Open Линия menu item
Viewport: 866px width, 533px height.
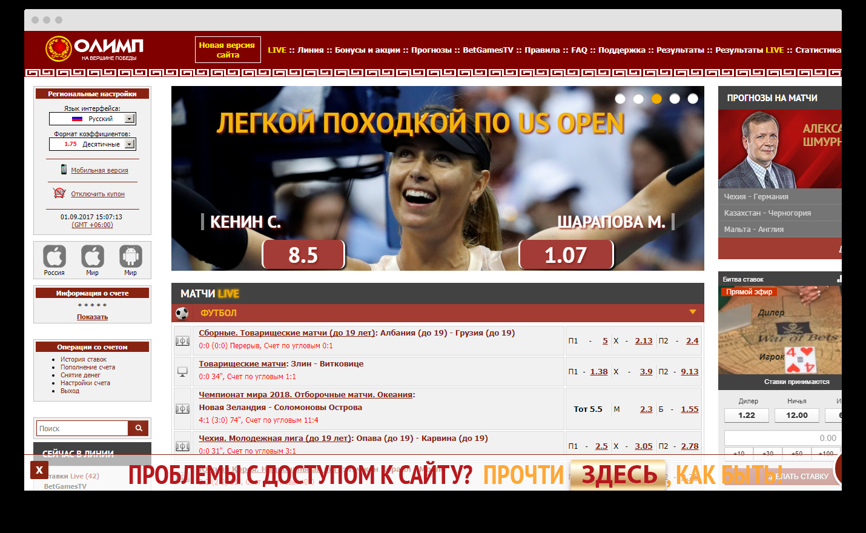pyautogui.click(x=311, y=50)
